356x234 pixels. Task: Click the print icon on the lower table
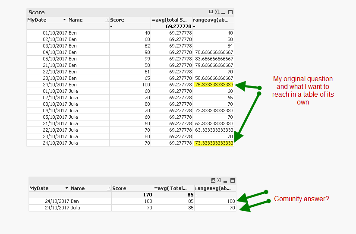213,180
